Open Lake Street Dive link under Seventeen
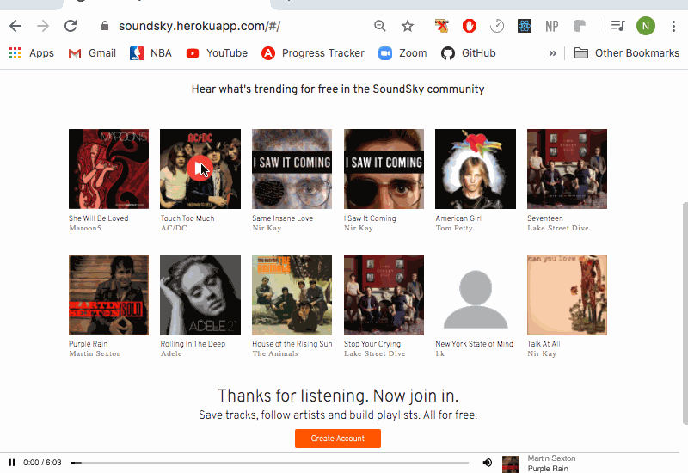 click(x=558, y=228)
